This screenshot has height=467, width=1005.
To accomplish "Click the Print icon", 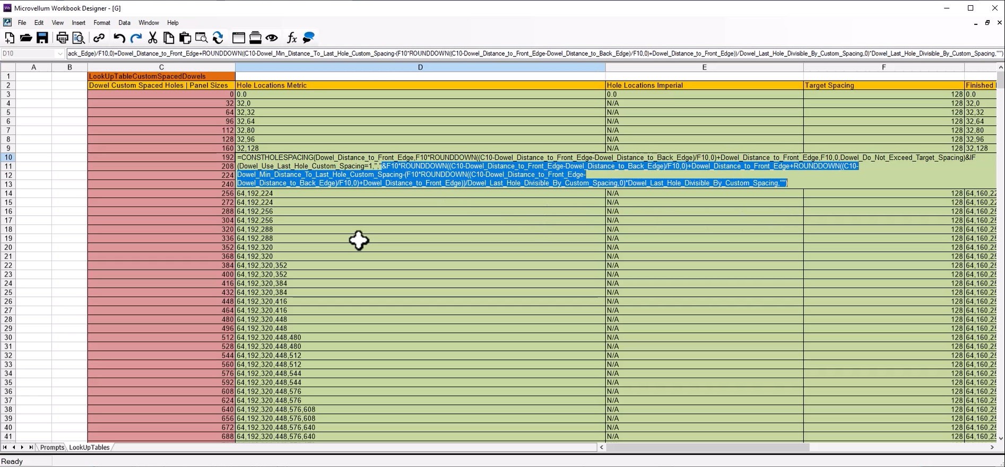I will coord(62,38).
